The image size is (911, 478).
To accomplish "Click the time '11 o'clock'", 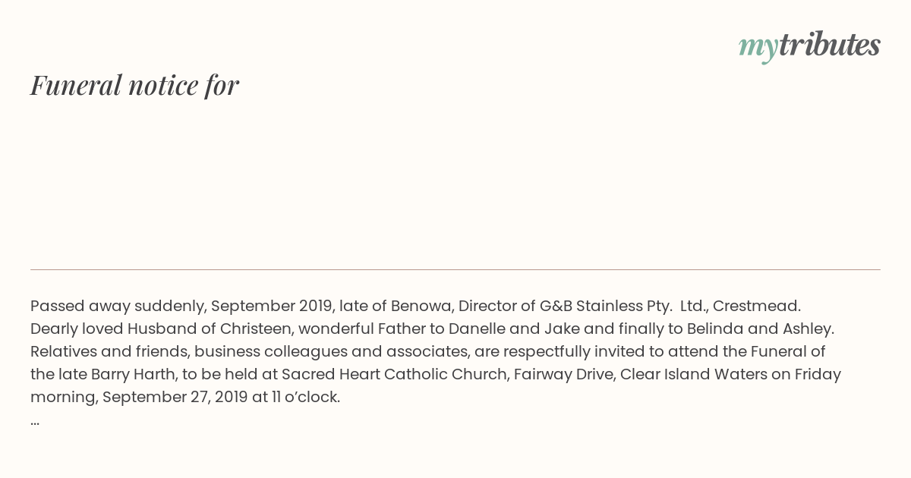I will click(306, 398).
